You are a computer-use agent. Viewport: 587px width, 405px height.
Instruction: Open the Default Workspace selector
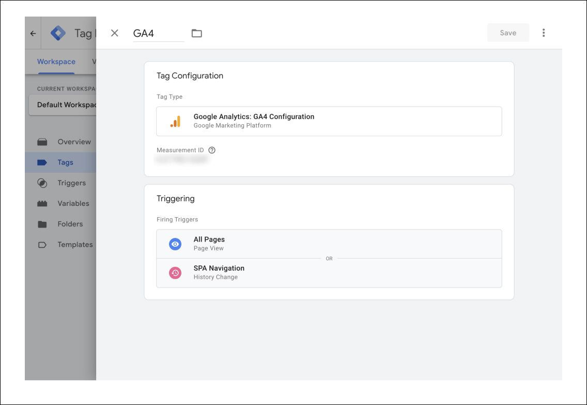[x=63, y=104]
